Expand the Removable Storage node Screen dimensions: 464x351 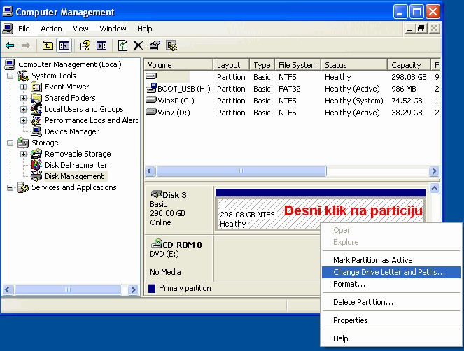point(24,155)
